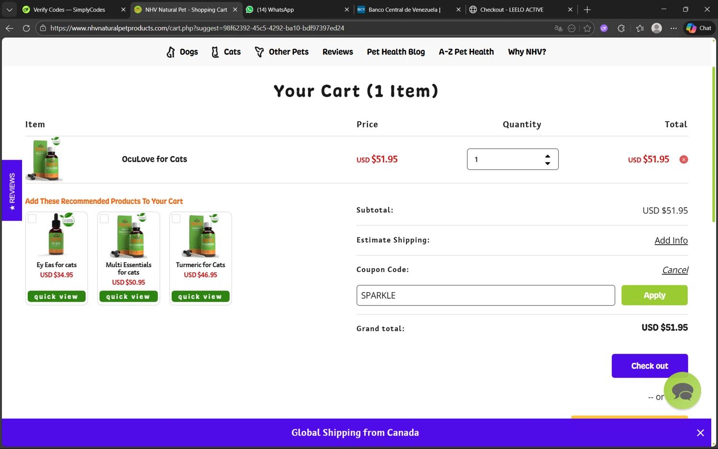Open OcuLove for Cats product image

(45, 159)
